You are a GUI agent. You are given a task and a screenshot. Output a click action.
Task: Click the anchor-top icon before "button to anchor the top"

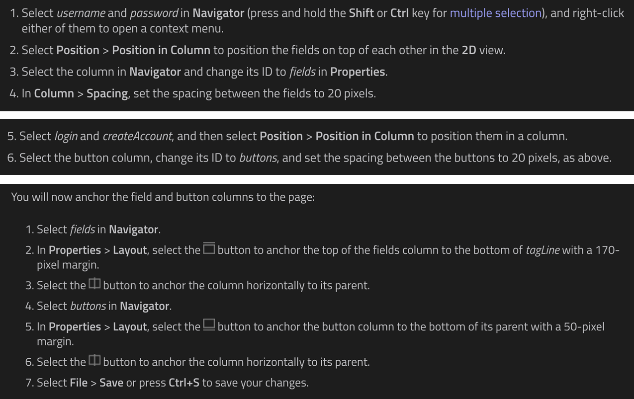(x=209, y=249)
